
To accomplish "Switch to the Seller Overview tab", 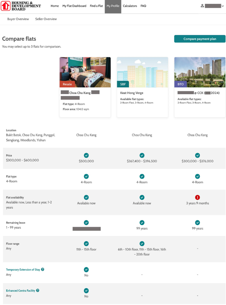I will pyautogui.click(x=46, y=19).
